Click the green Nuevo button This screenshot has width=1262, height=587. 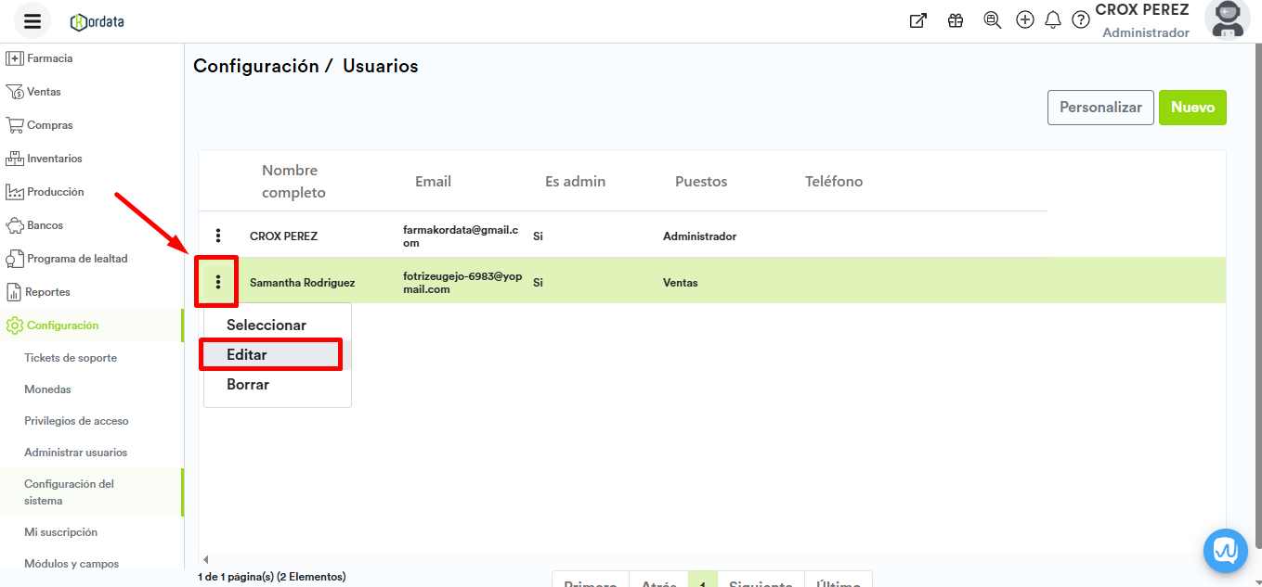point(1192,108)
